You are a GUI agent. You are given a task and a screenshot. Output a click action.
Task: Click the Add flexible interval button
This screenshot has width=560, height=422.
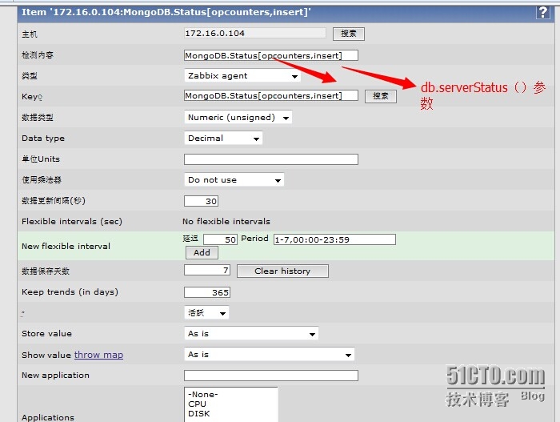pyautogui.click(x=202, y=252)
